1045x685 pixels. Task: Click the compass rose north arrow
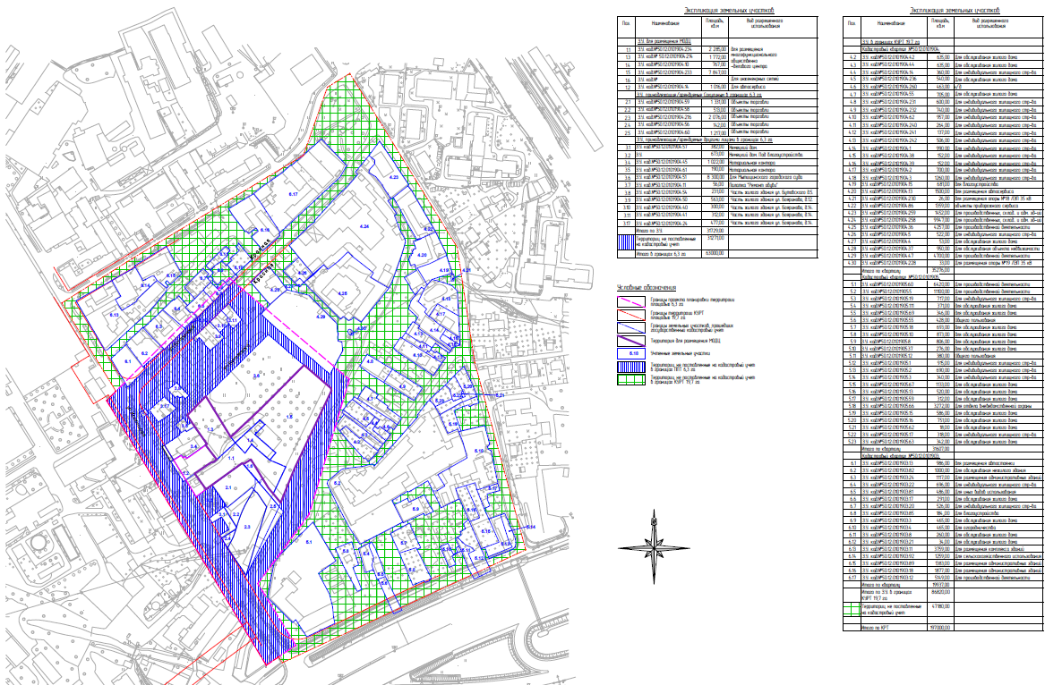click(x=654, y=548)
